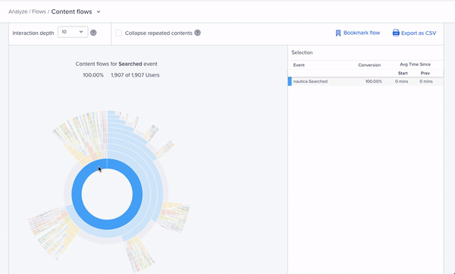Screen dimensions: 455x274
Task: Select the nautica-Searched row
Action: [x=366, y=81]
